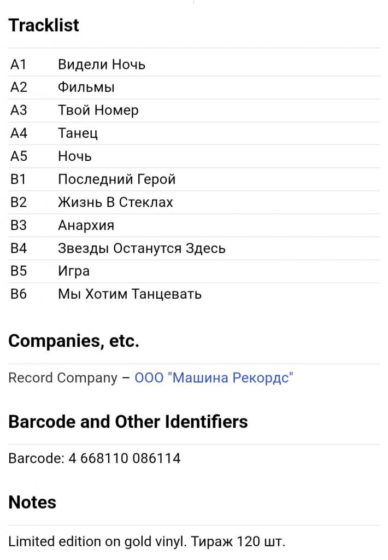Tap track A5 Ночь
Image resolution: width=388 pixels, height=560 pixels.
click(194, 156)
